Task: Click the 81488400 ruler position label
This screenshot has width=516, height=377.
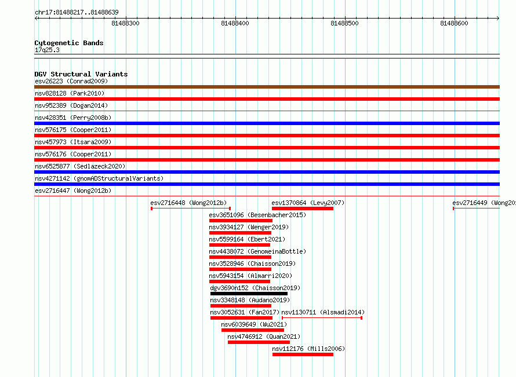Action: (235, 23)
